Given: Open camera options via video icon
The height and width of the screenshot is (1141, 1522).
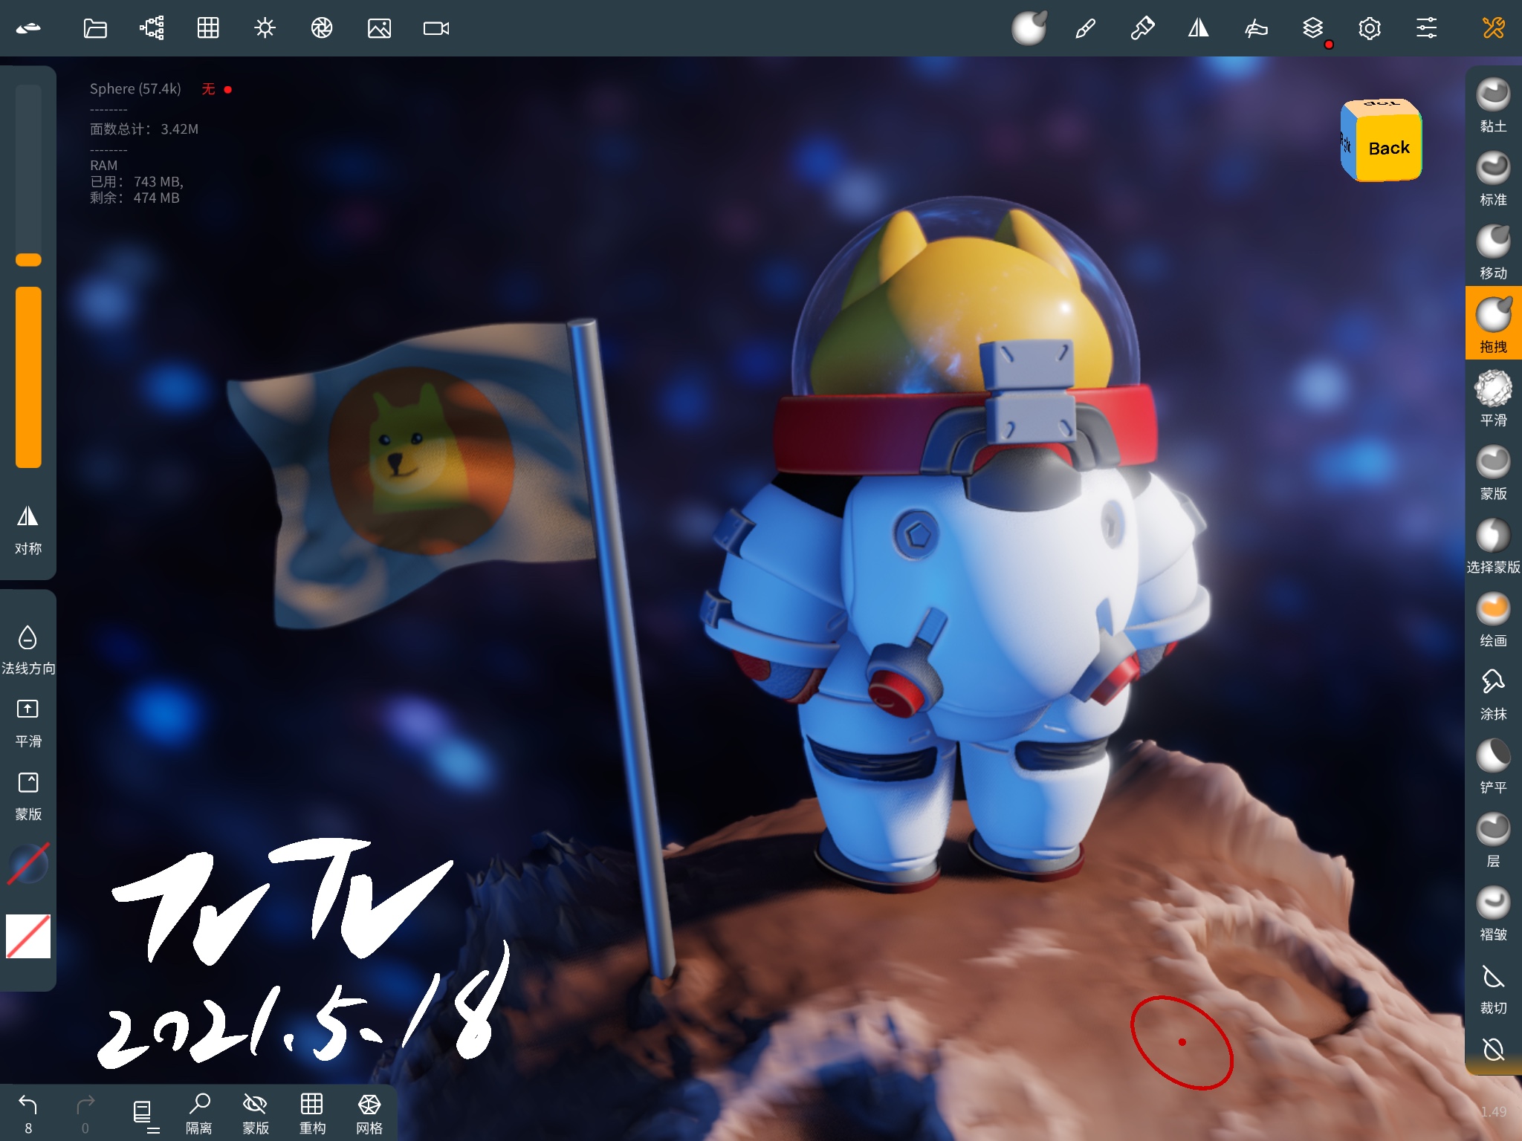Looking at the screenshot, I should [x=435, y=28].
